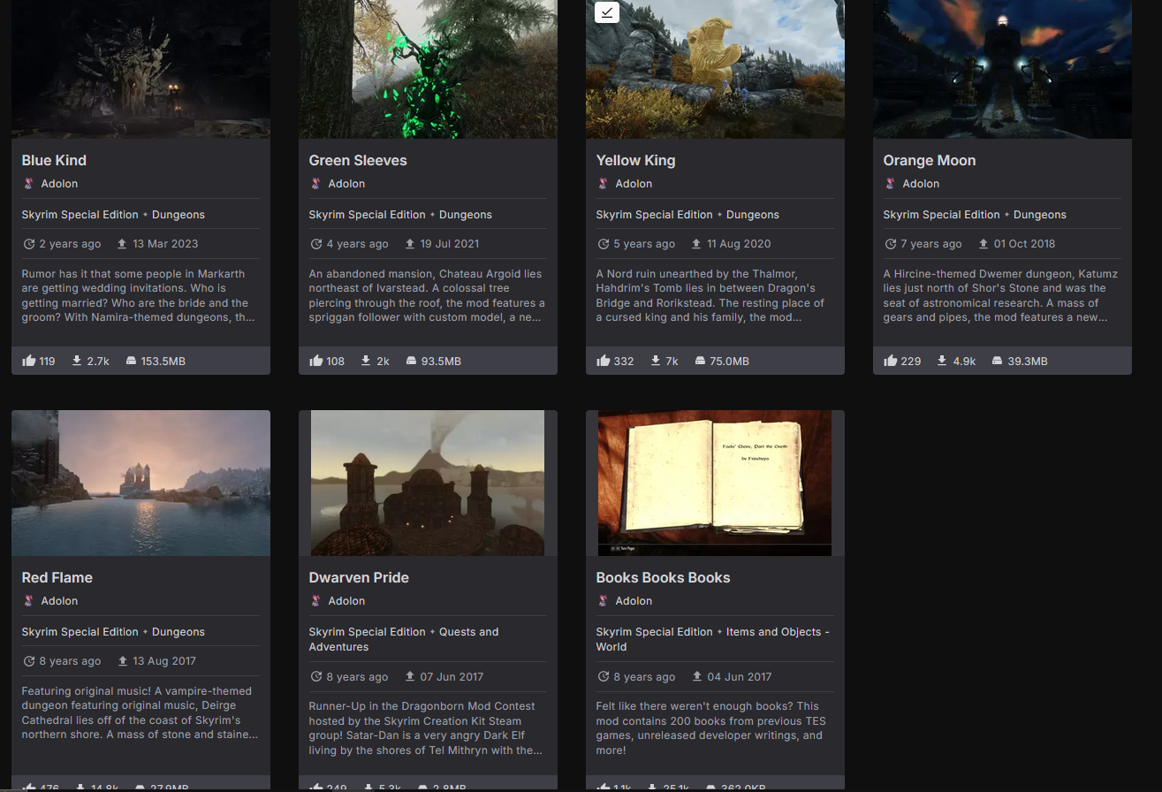Click Green Sleeves thumbnail image
Screen dimensions: 1162x792
(428, 69)
